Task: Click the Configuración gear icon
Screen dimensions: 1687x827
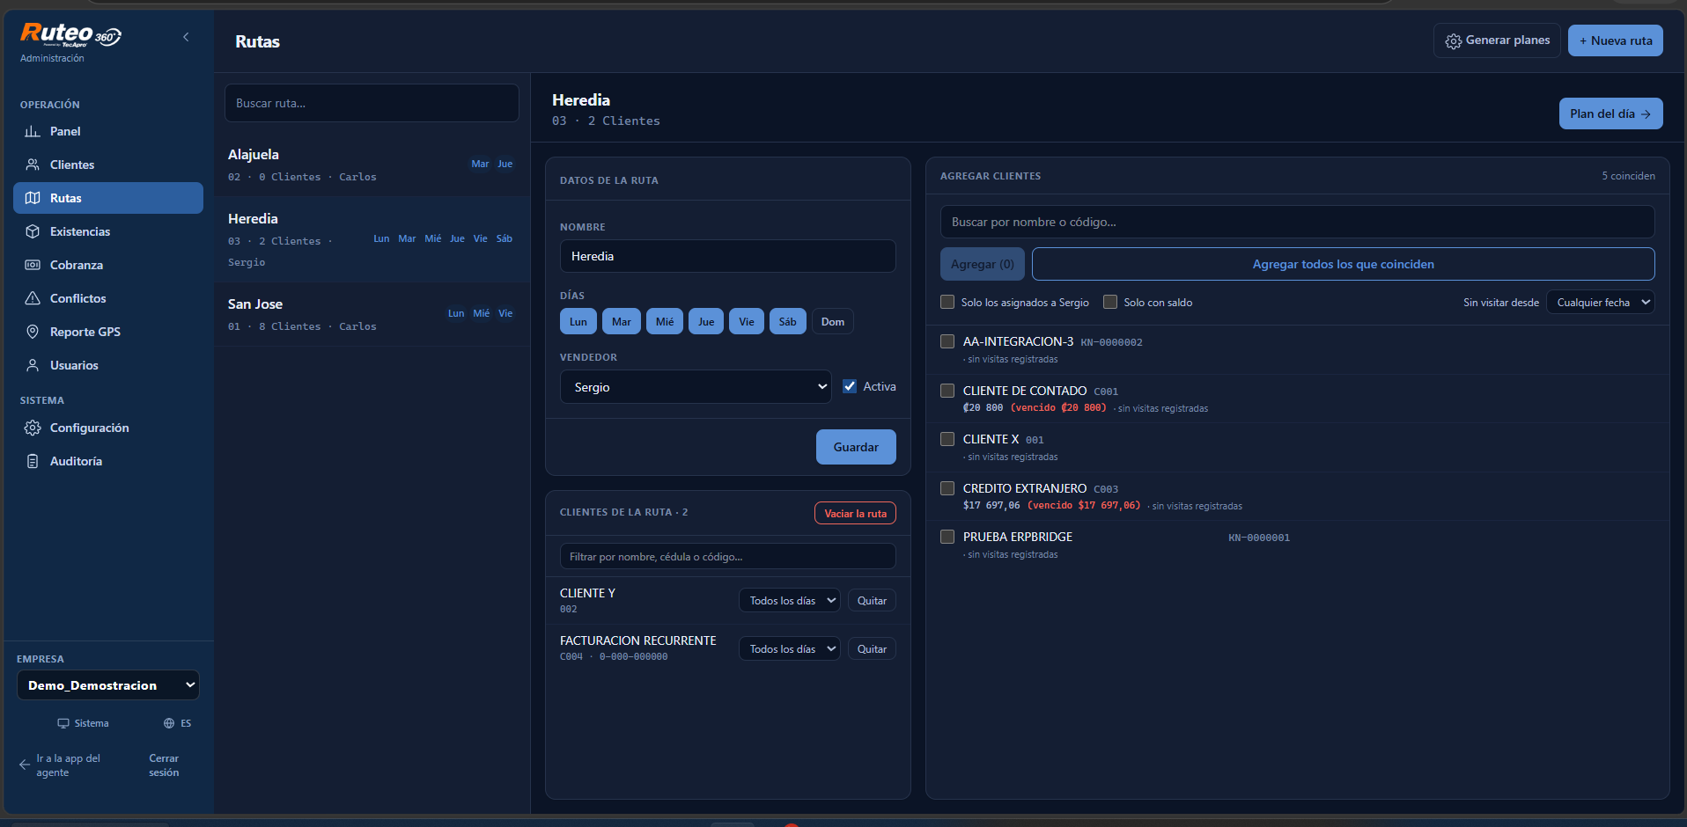Action: (33, 428)
